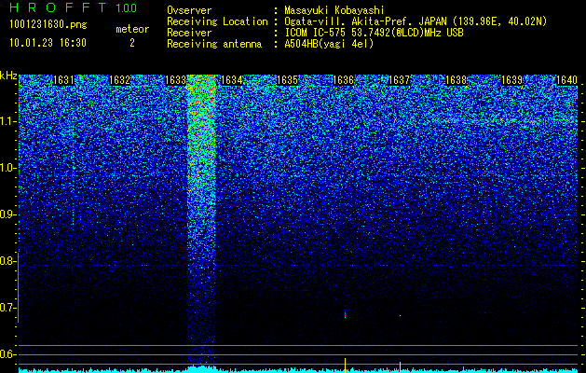Click the 0.8 kHz axis label
This screenshot has width=586, height=373.
click(7, 261)
